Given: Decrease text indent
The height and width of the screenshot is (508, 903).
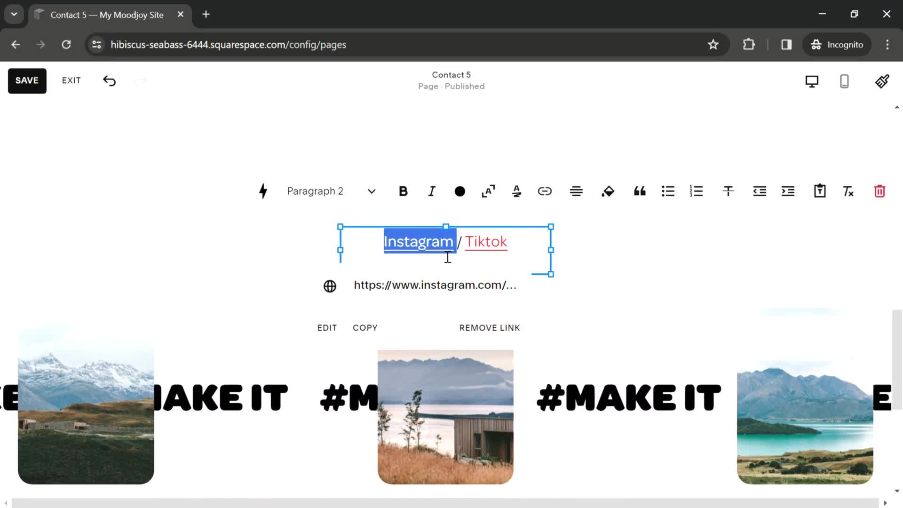Looking at the screenshot, I should point(760,191).
